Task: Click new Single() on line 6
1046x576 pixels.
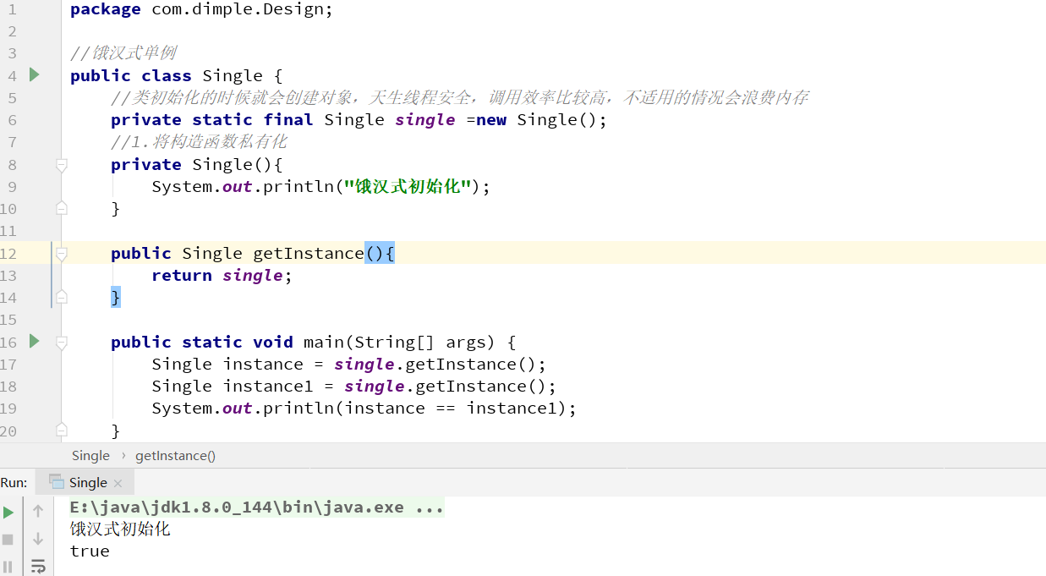Action: [x=536, y=119]
